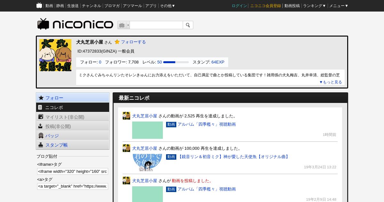Click the マイリスト sidebar icon
This screenshot has height=202, width=384.
point(41,117)
